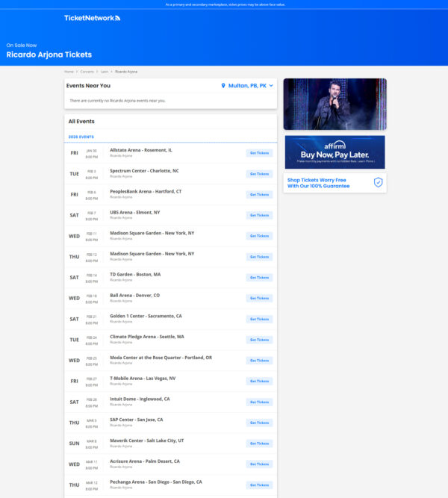
Task: Open the Spectrum Center - Charlotte, NC event title
Action: point(144,171)
